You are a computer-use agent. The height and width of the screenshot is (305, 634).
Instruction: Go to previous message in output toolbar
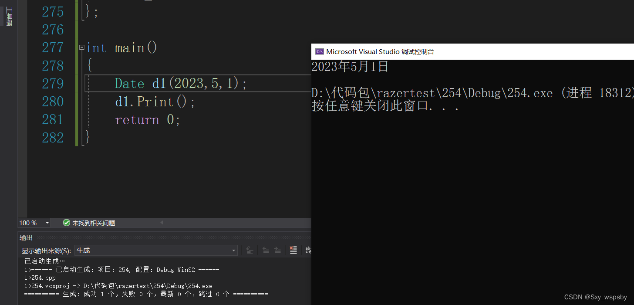(266, 250)
